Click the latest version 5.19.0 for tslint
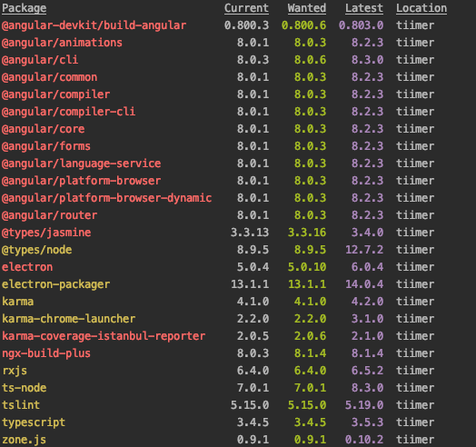Screen dimensions: 476x447 (x=364, y=405)
